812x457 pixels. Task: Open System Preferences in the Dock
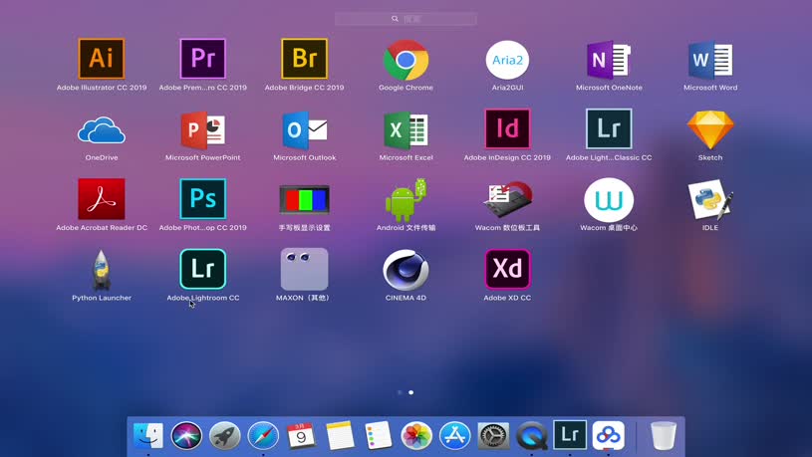(x=493, y=436)
